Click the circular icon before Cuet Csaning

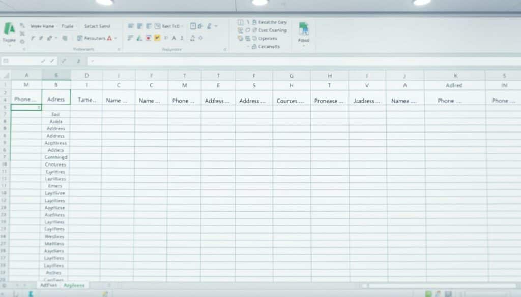click(248, 30)
